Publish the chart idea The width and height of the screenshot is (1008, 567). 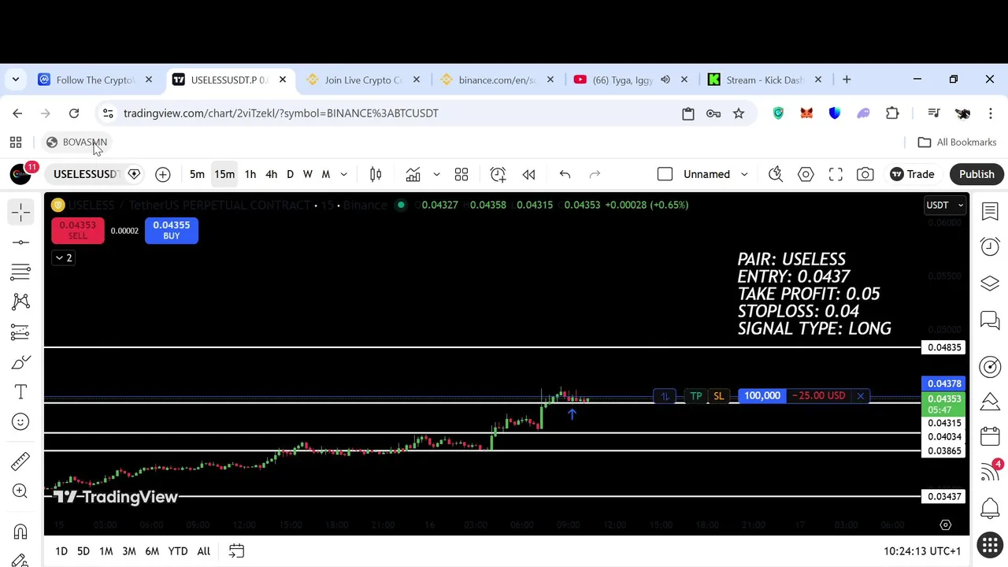point(976,174)
